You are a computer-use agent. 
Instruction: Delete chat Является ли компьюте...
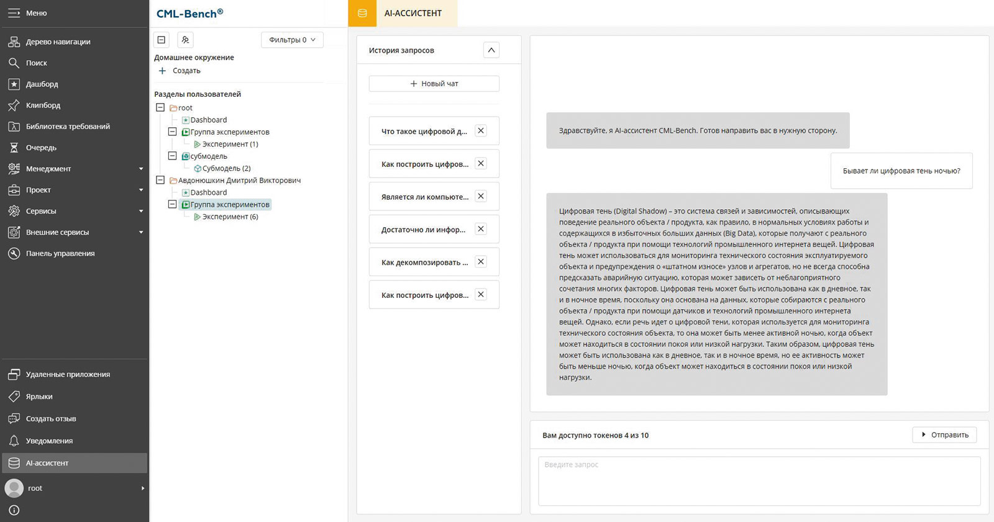481,196
